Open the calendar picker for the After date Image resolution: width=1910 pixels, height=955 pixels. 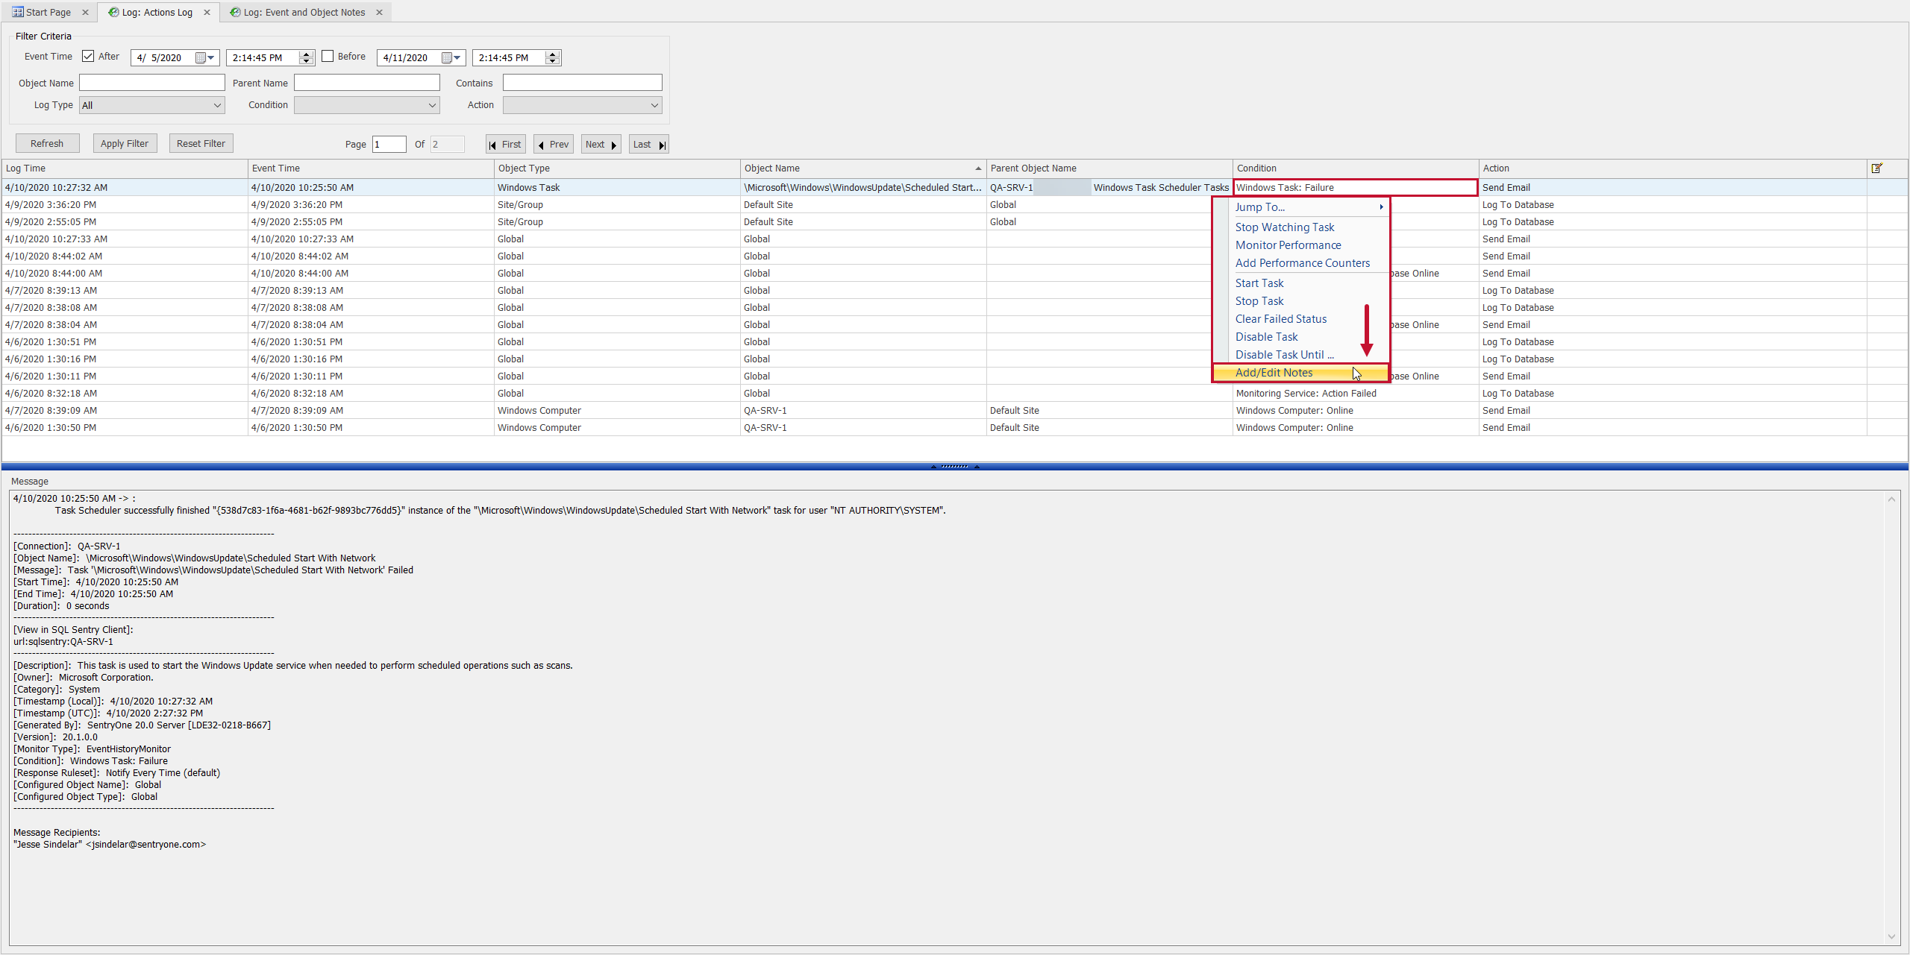(x=205, y=57)
